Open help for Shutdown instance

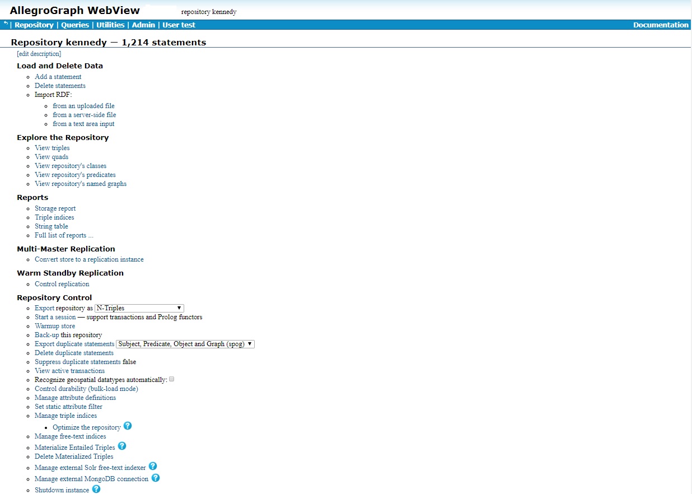click(x=96, y=489)
